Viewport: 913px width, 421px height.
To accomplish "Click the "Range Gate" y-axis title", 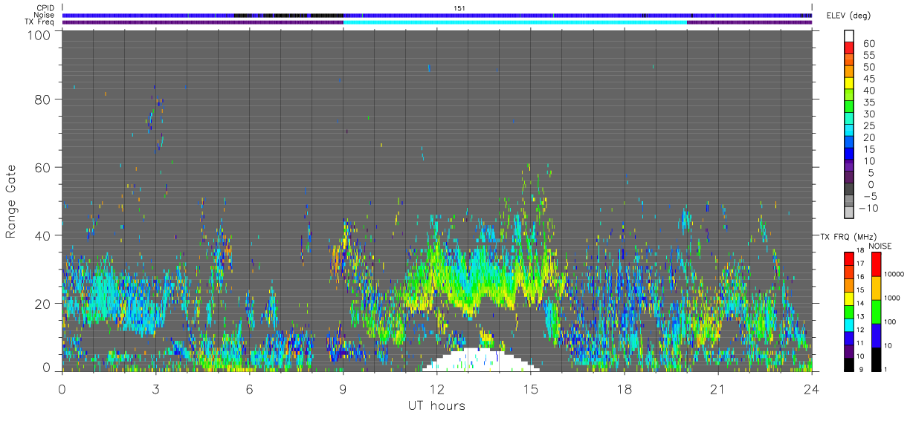I will click(x=11, y=202).
